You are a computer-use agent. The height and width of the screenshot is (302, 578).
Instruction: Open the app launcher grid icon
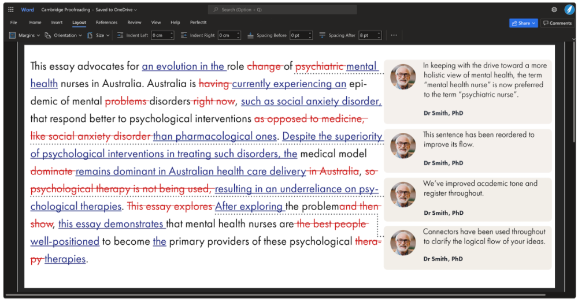click(x=10, y=9)
